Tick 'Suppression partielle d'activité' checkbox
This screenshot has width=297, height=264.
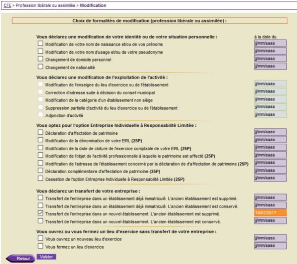click(x=40, y=107)
